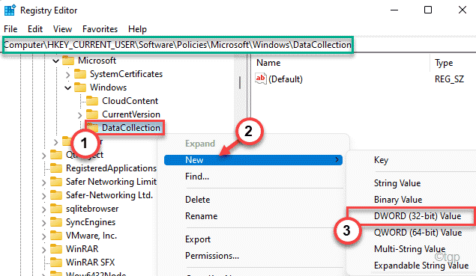Expand the SystemCertificates key
The image size is (476, 276).
[x=67, y=74]
